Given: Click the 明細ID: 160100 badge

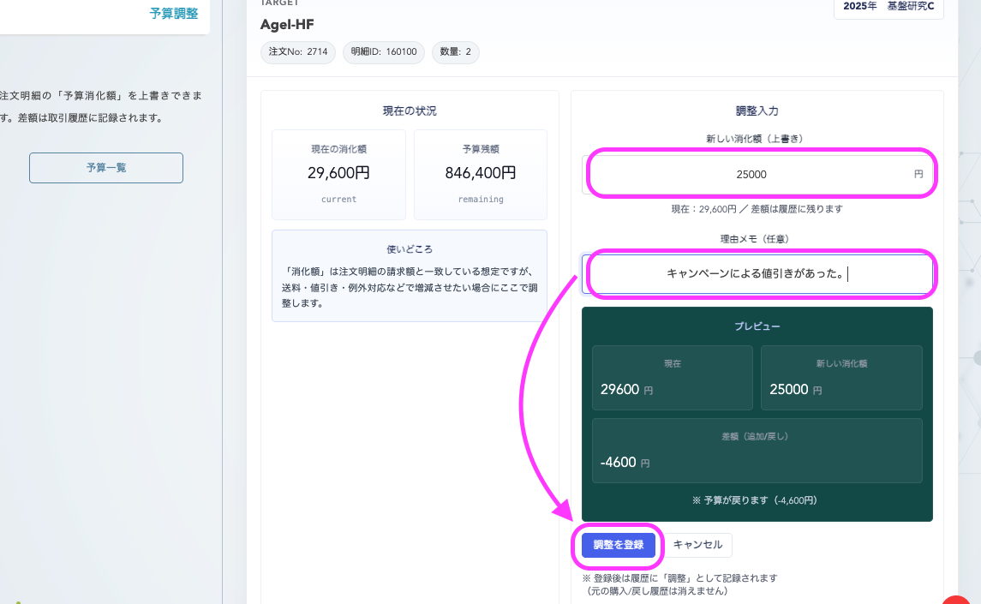Looking at the screenshot, I should click(x=384, y=52).
